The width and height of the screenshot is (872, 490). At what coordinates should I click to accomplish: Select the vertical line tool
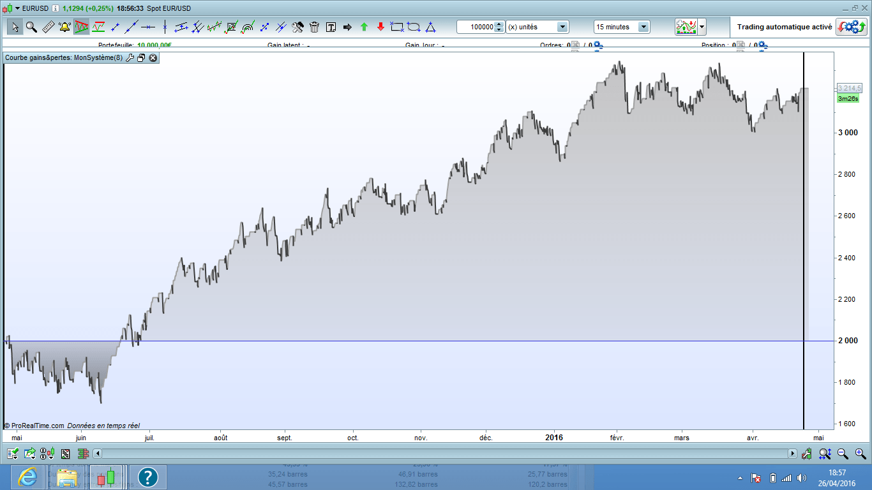(x=165, y=27)
